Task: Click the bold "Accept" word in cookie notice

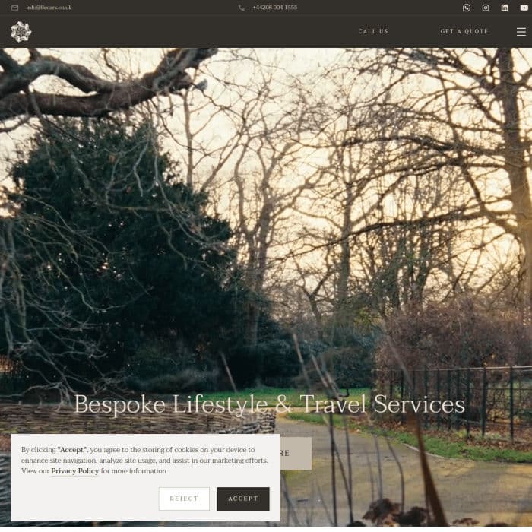Action: [72, 450]
